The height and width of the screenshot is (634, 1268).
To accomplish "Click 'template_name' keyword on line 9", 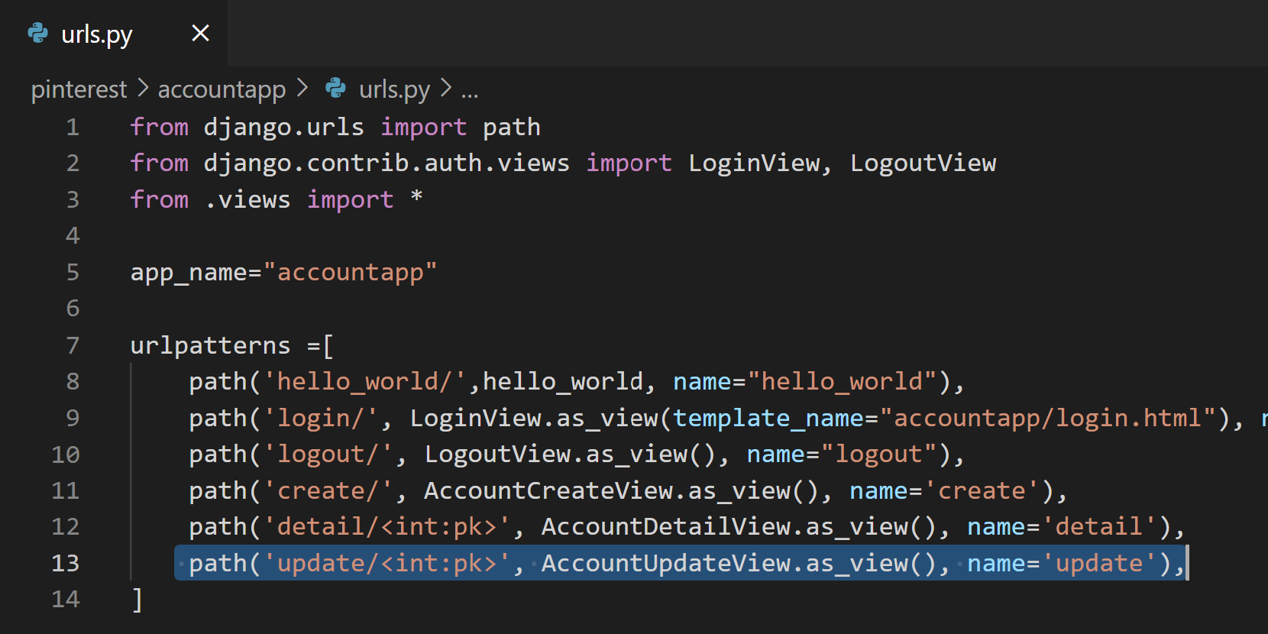I will [768, 418].
